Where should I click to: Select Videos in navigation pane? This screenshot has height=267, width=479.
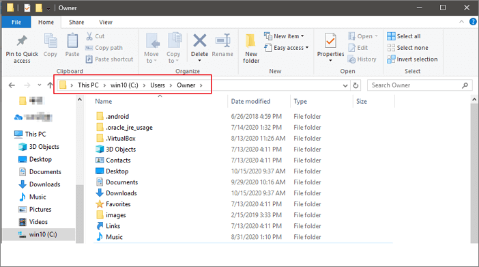coord(33,222)
